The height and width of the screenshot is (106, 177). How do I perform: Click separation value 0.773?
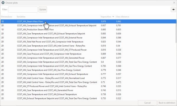(104, 78)
